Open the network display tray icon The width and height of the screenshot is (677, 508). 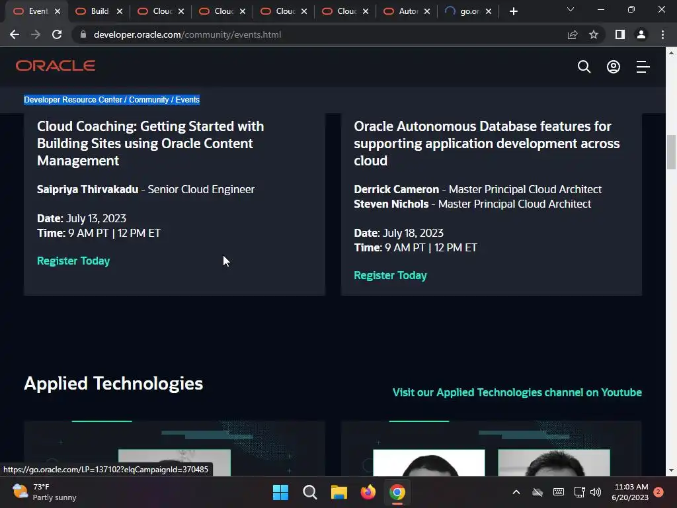(579, 492)
